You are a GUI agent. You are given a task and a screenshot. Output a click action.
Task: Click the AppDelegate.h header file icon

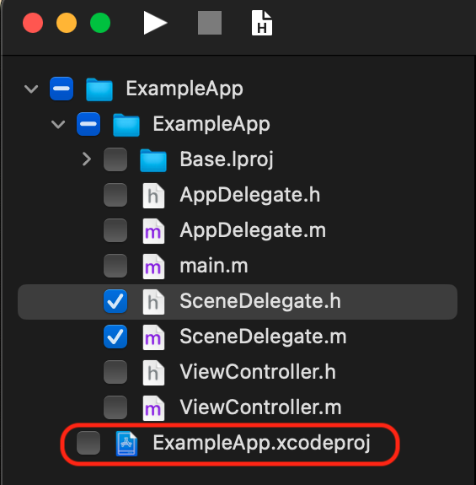[153, 196]
